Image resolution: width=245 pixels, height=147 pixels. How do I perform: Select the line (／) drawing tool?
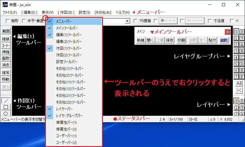click(6, 101)
